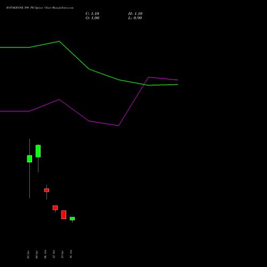The width and height of the screenshot is (267, 267).
Task: Click the lowest dip of the purple line
Action: tap(119, 125)
